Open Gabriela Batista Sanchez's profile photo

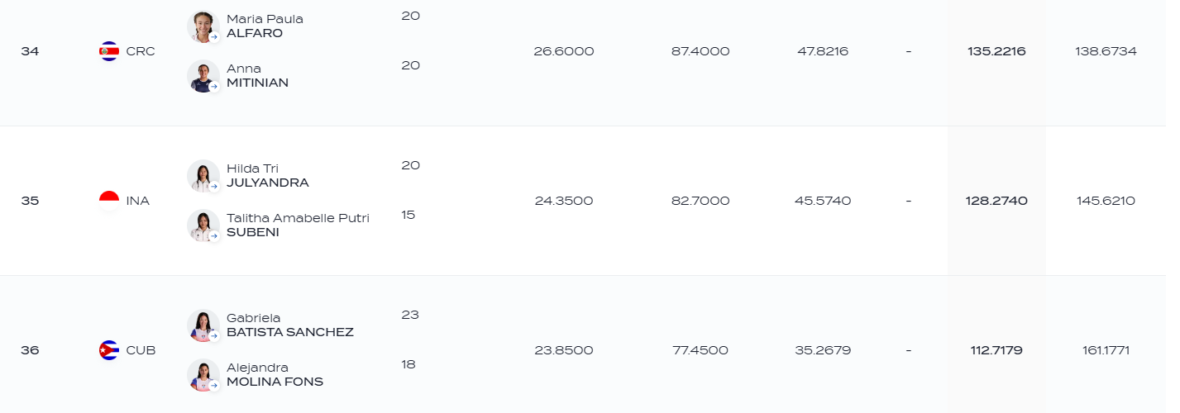tap(203, 325)
